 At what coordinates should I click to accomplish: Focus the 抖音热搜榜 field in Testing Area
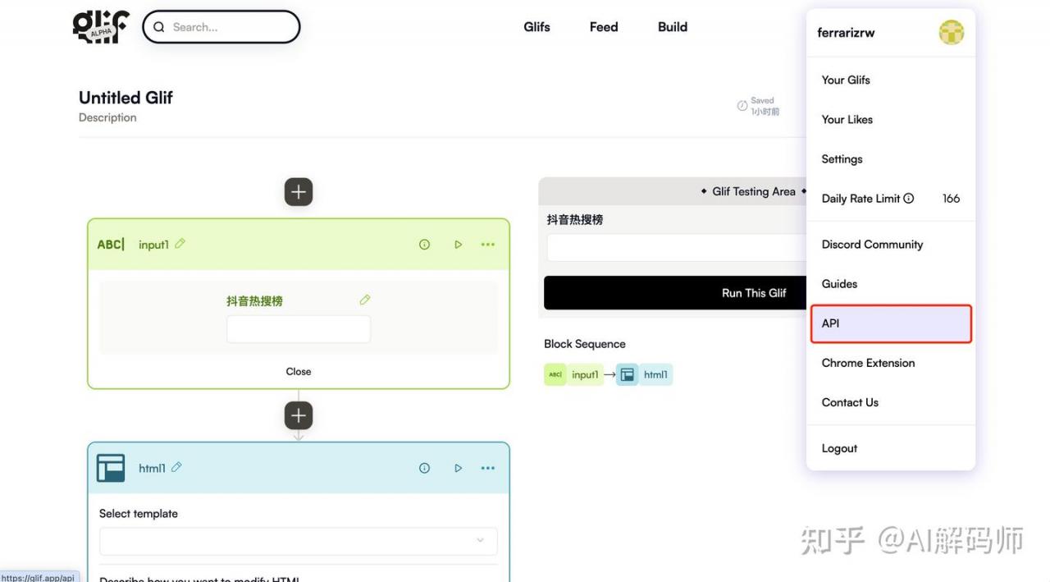coord(677,248)
